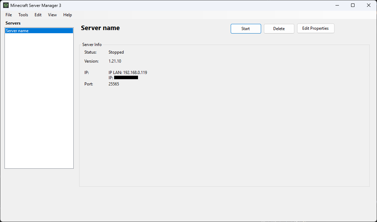Click the 'Stopped' status value
377x222 pixels.
116,52
